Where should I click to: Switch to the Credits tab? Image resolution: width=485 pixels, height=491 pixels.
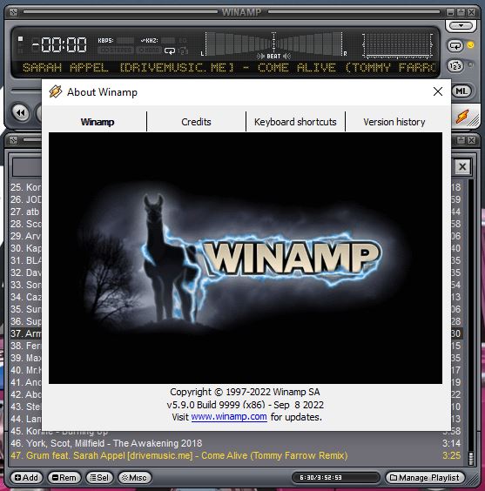[x=196, y=122]
